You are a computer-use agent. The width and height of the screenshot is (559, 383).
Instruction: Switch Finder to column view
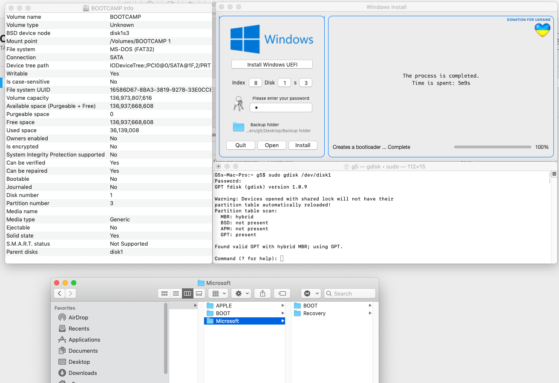(187, 293)
